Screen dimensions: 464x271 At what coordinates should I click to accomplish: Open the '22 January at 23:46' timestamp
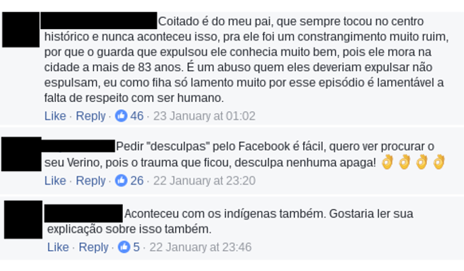point(201,247)
